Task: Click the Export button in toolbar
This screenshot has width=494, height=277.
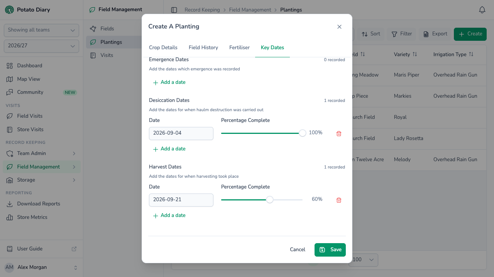Action: [435, 34]
